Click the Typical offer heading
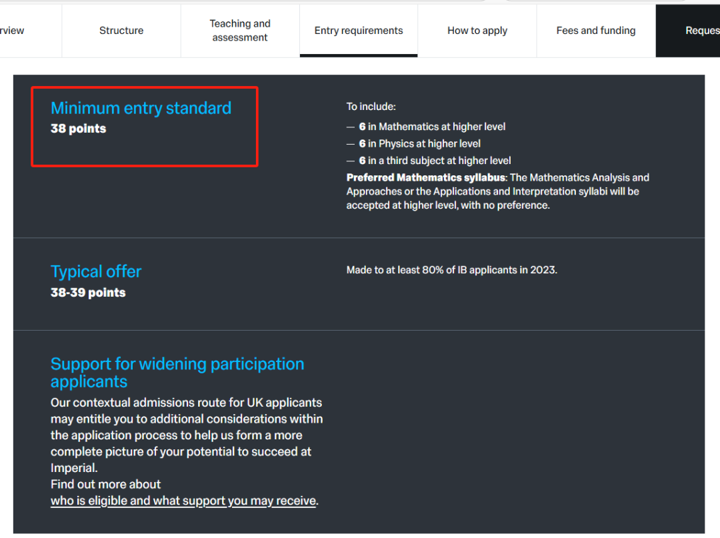 pyautogui.click(x=96, y=272)
